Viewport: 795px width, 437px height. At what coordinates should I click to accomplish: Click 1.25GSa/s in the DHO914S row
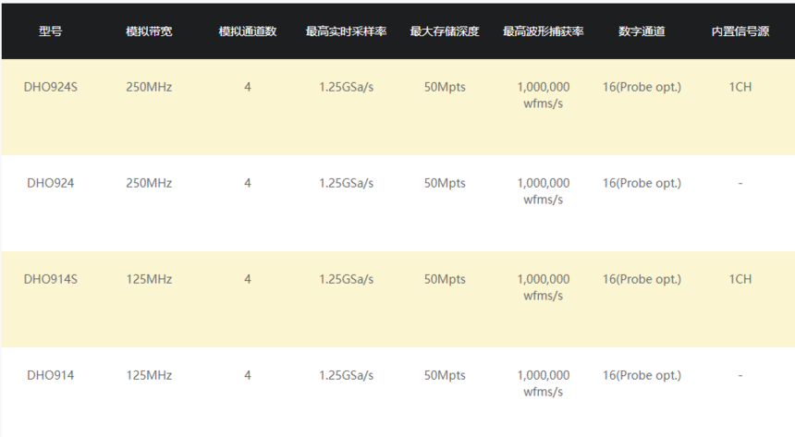(346, 279)
